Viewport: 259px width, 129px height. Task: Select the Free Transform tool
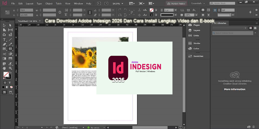point(10,54)
